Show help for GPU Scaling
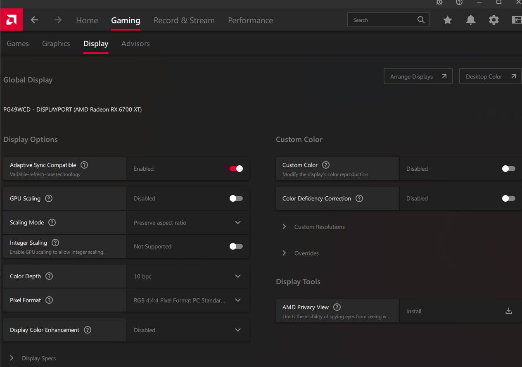The image size is (522, 367). (49, 198)
